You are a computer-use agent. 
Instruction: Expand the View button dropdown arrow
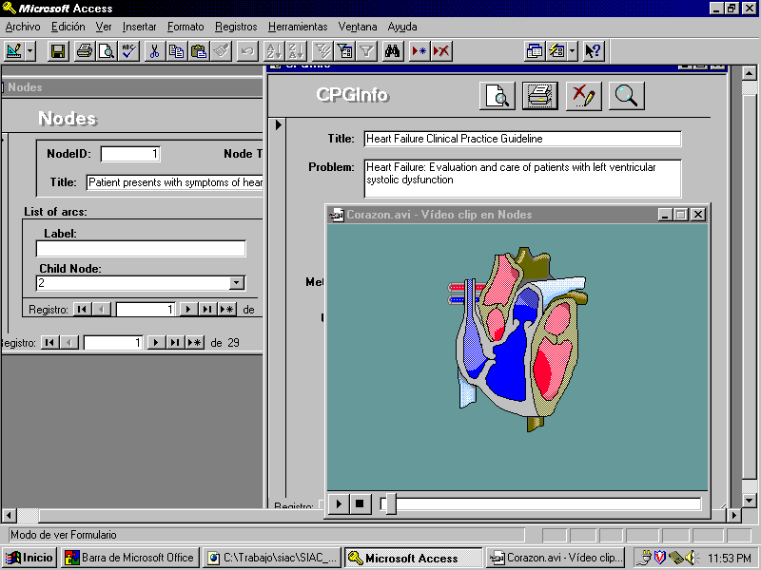pyautogui.click(x=31, y=51)
